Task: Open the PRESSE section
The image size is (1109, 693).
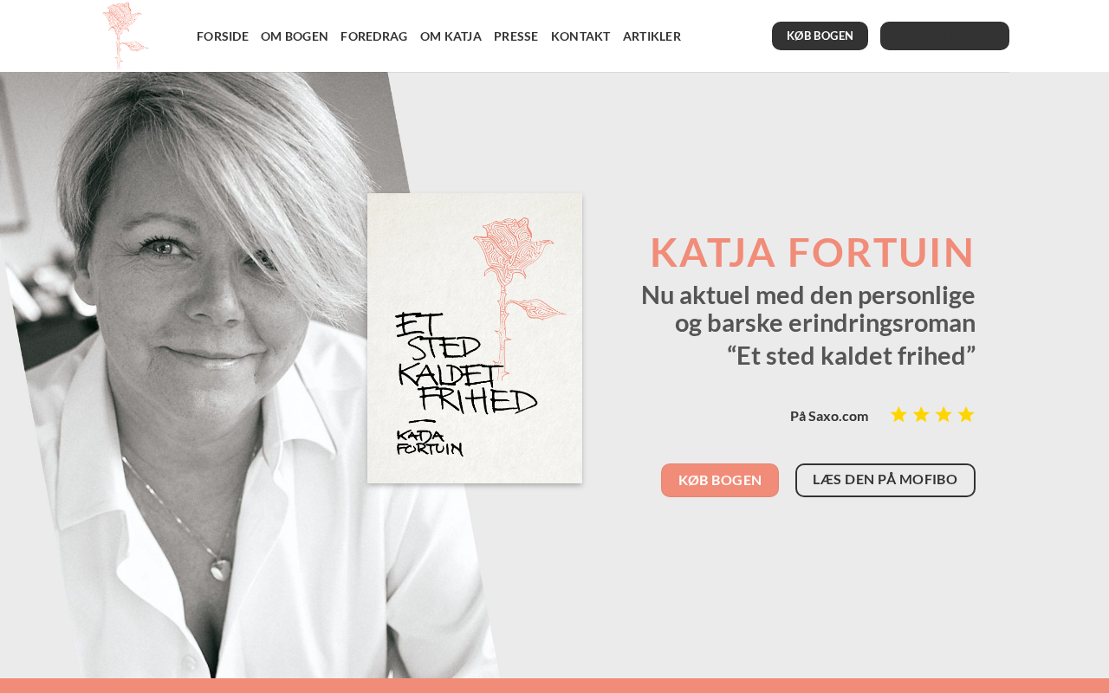Action: [x=516, y=36]
